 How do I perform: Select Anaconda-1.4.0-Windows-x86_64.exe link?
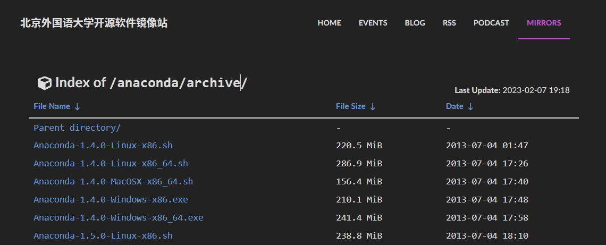coord(118,217)
